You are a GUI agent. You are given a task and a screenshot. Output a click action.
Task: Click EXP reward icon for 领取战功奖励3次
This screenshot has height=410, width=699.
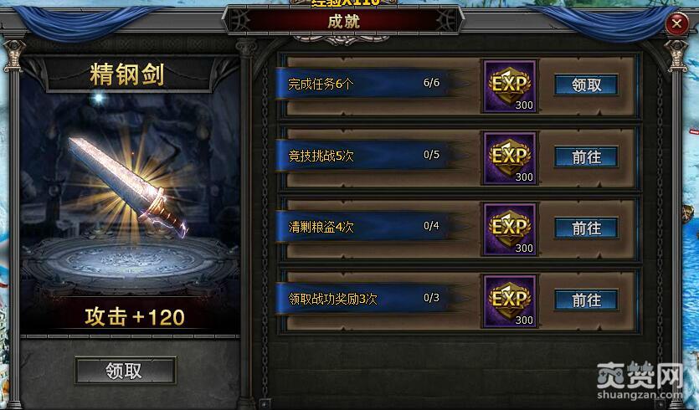pyautogui.click(x=510, y=301)
